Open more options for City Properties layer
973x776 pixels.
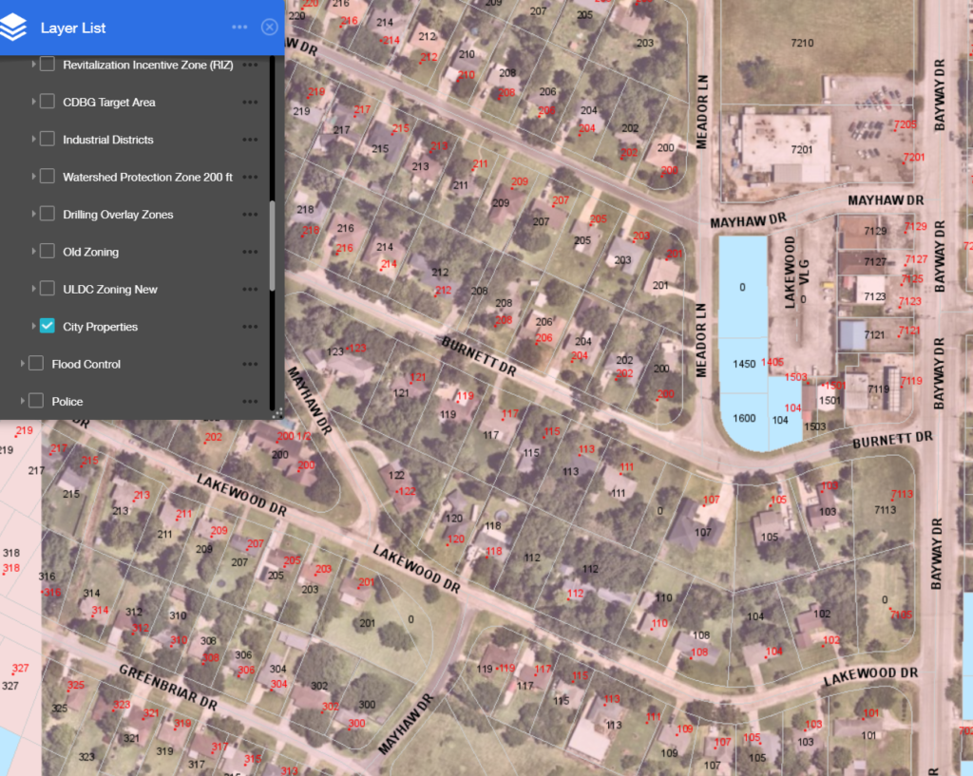(250, 327)
